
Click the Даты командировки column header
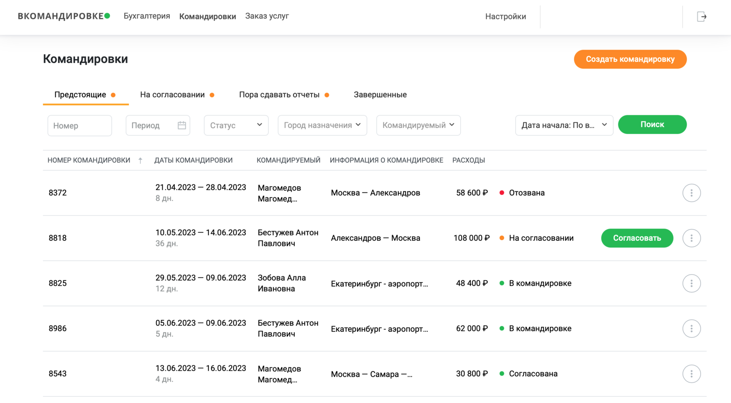[x=193, y=160]
